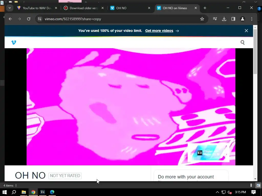Click the muted volume tray icon
Screen dimensions: 262x196
tap(230, 192)
